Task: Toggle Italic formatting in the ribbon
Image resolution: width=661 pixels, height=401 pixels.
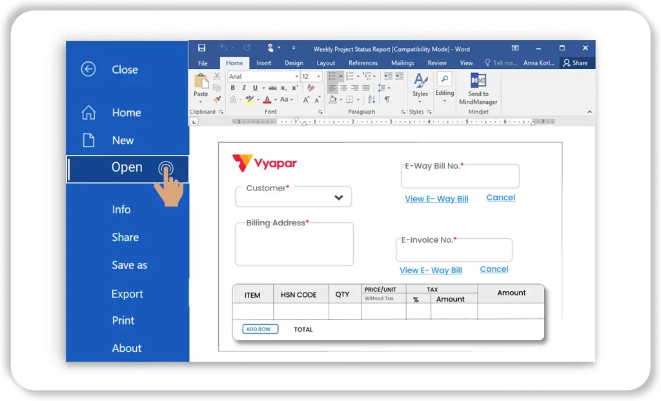Action: click(243, 88)
